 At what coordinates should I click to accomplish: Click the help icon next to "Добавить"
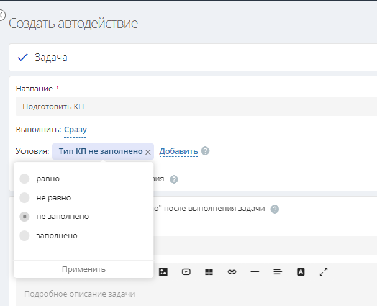click(x=205, y=151)
